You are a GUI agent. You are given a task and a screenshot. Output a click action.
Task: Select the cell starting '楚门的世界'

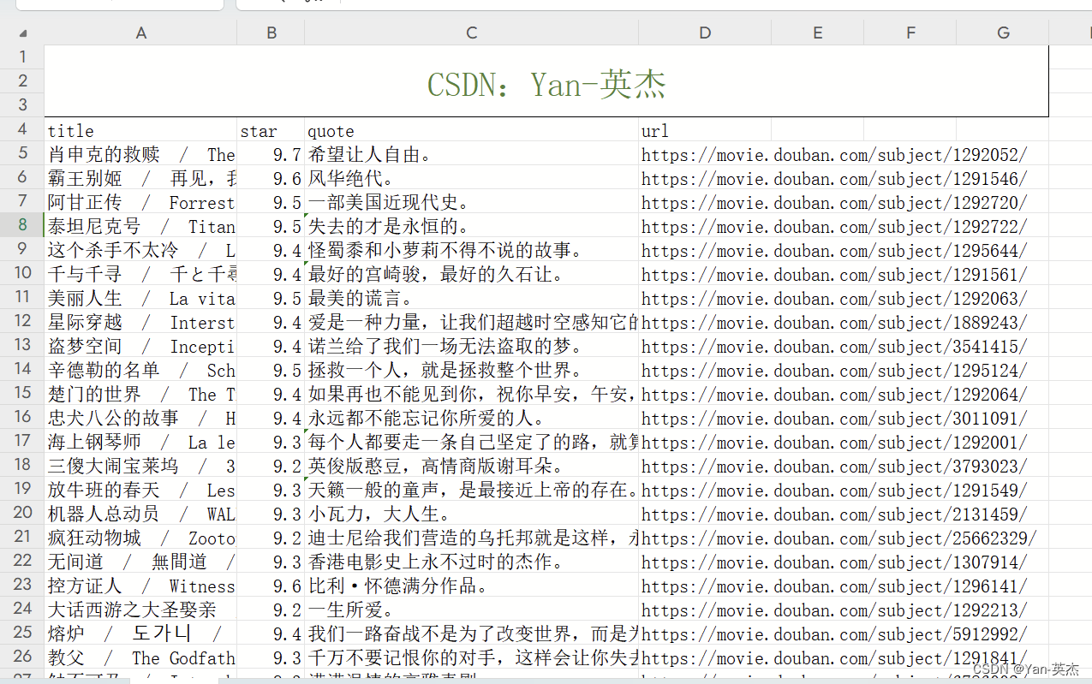[141, 395]
